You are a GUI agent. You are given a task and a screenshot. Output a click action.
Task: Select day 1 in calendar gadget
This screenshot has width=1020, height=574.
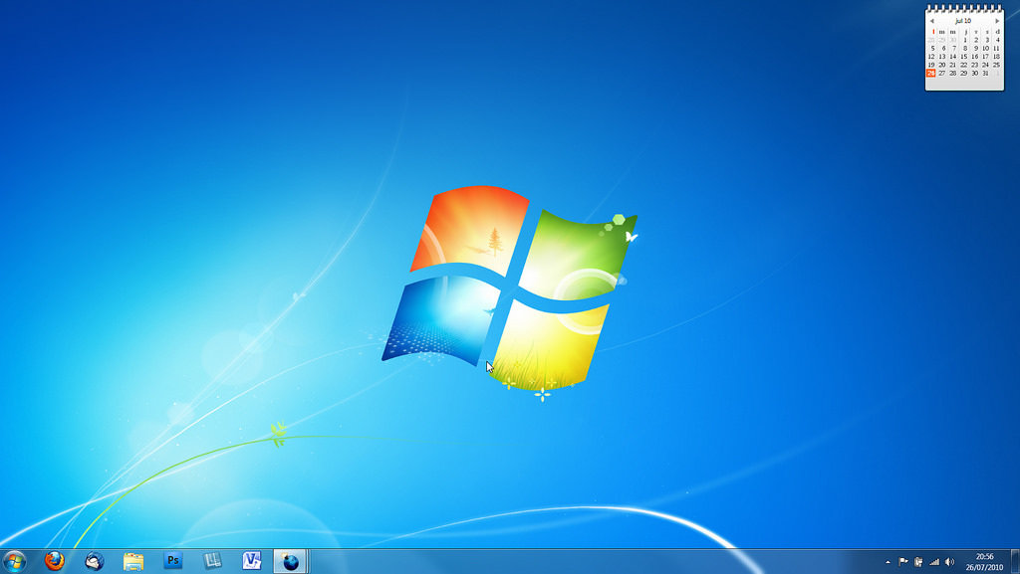click(x=965, y=40)
